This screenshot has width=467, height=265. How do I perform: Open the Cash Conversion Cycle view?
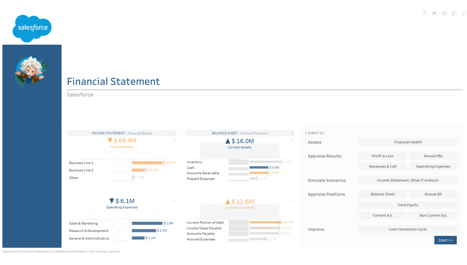[x=407, y=230]
